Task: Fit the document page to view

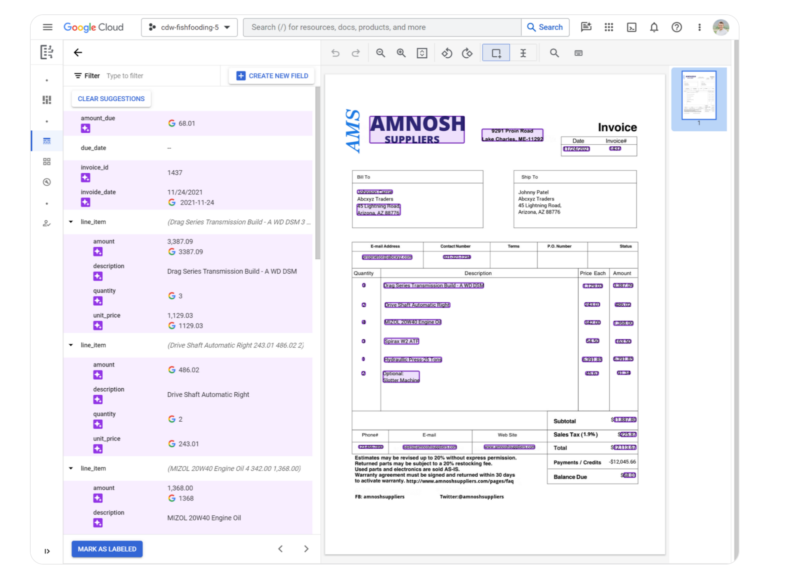Action: (422, 53)
